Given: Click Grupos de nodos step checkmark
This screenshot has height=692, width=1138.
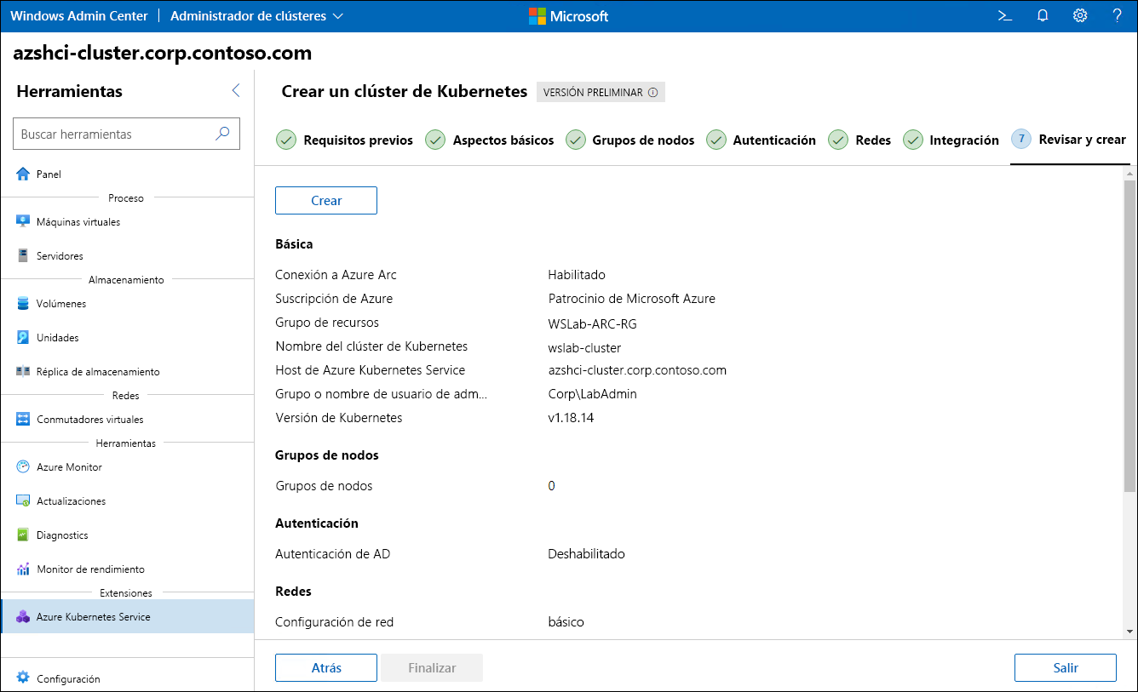Looking at the screenshot, I should click(x=575, y=140).
